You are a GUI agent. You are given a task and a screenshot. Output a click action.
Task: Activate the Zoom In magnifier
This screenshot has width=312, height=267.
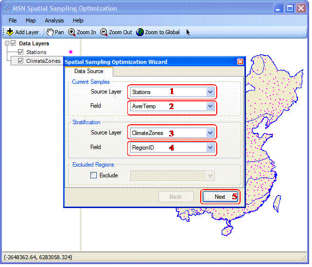pos(71,32)
